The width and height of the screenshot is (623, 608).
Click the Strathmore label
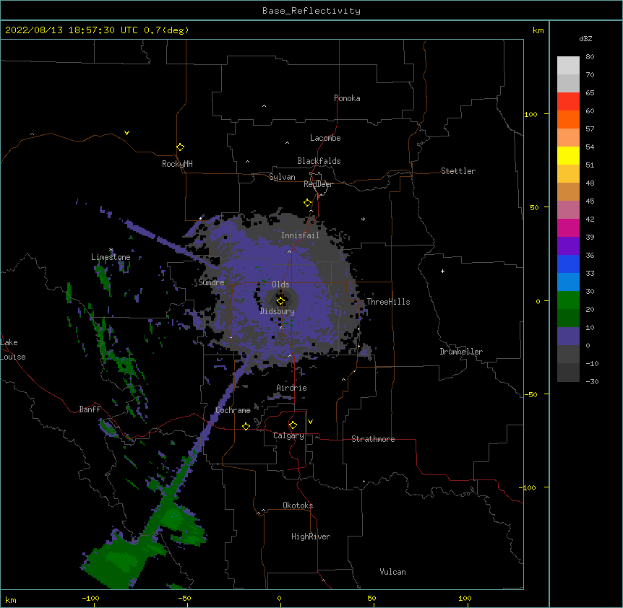(373, 439)
